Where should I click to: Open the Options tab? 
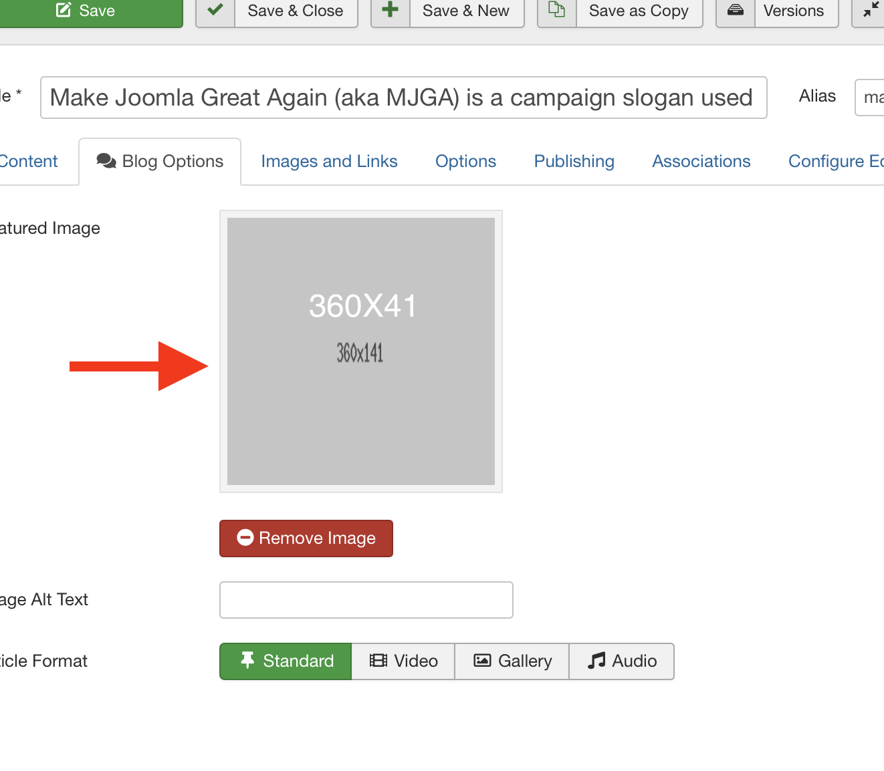[465, 162]
